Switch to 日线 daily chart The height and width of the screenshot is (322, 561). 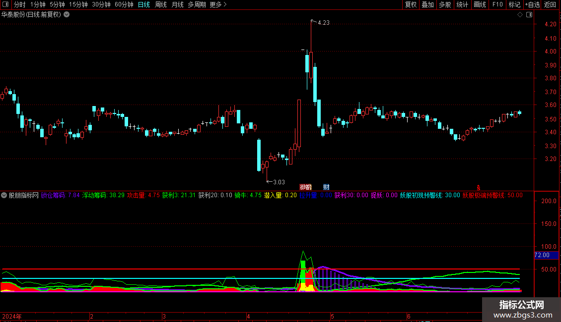tap(144, 4)
